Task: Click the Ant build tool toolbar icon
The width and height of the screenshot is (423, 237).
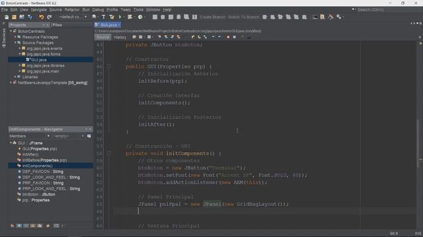Action: [330, 17]
